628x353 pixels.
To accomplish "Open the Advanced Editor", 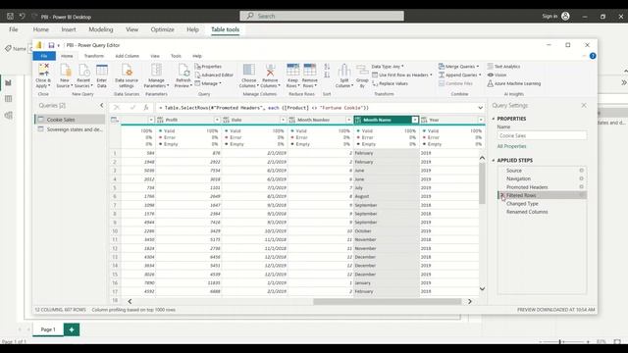I will pos(214,75).
